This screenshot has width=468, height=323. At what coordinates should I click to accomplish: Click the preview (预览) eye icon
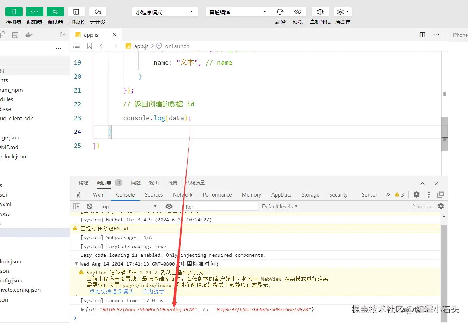(x=298, y=12)
